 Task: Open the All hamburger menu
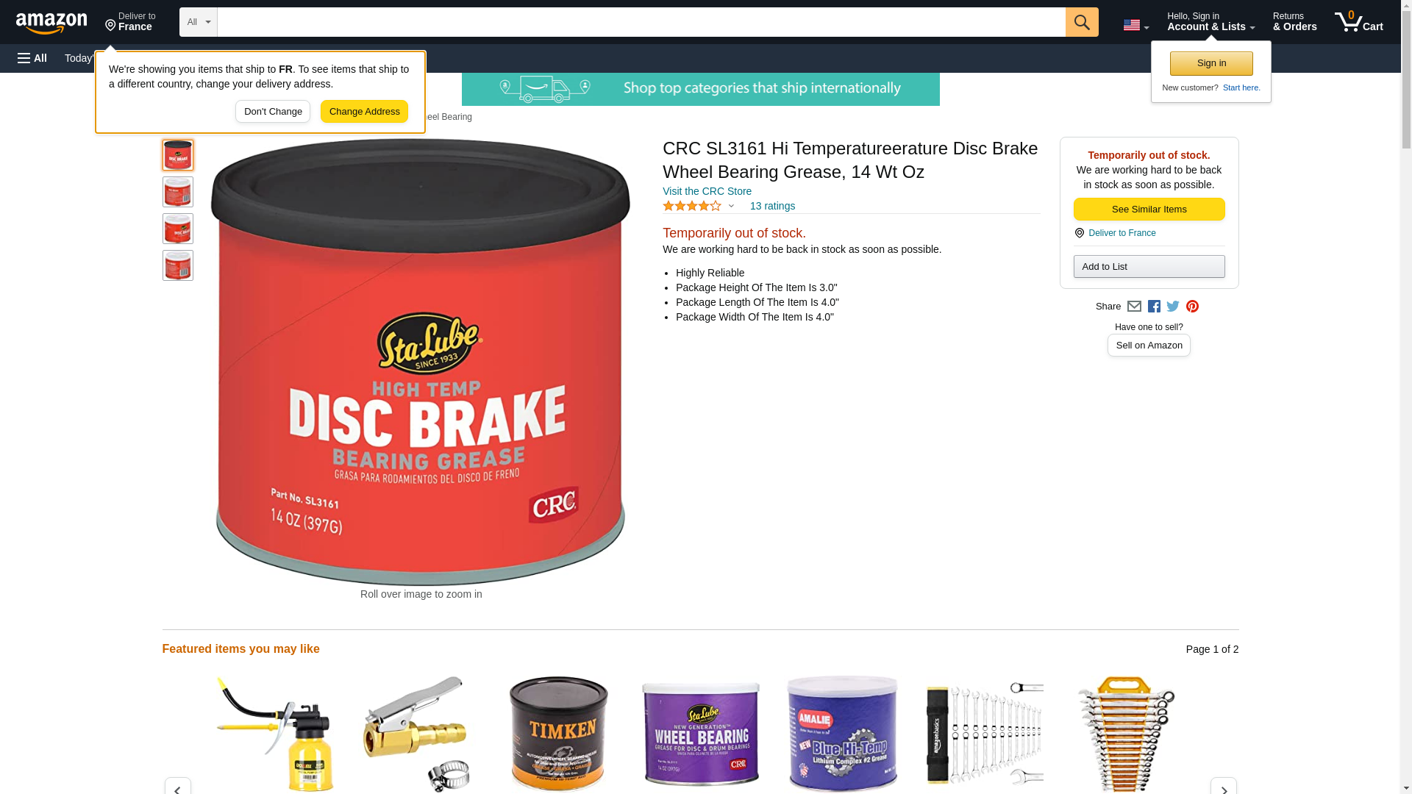coord(32,58)
